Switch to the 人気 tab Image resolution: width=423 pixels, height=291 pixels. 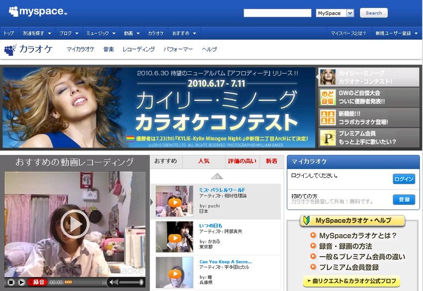pyautogui.click(x=204, y=161)
